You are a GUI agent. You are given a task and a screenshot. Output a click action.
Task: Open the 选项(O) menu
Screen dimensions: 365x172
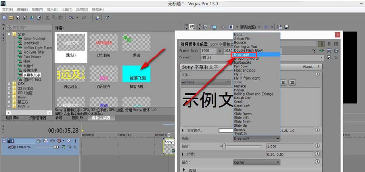[x=82, y=10]
